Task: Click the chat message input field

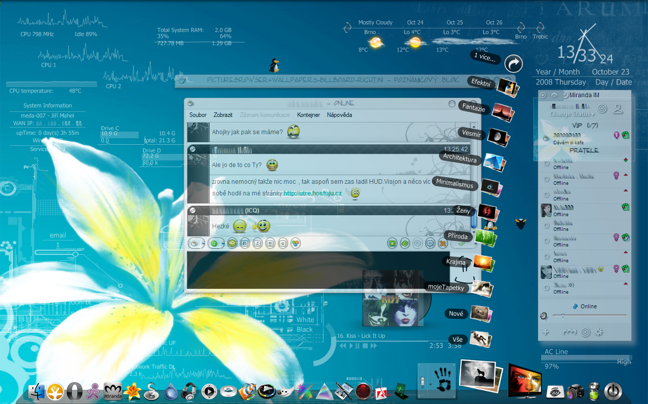Action: [x=318, y=270]
